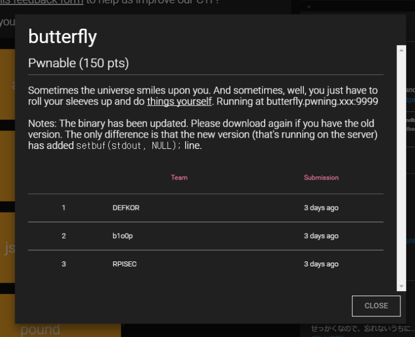Click the dialog's vertical scrollbar track
This screenshot has width=415, height=337.
[x=401, y=168]
